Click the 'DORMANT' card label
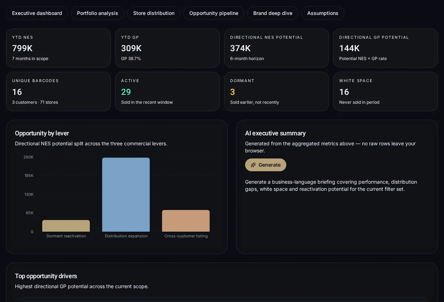The width and height of the screenshot is (444, 302). click(x=242, y=81)
